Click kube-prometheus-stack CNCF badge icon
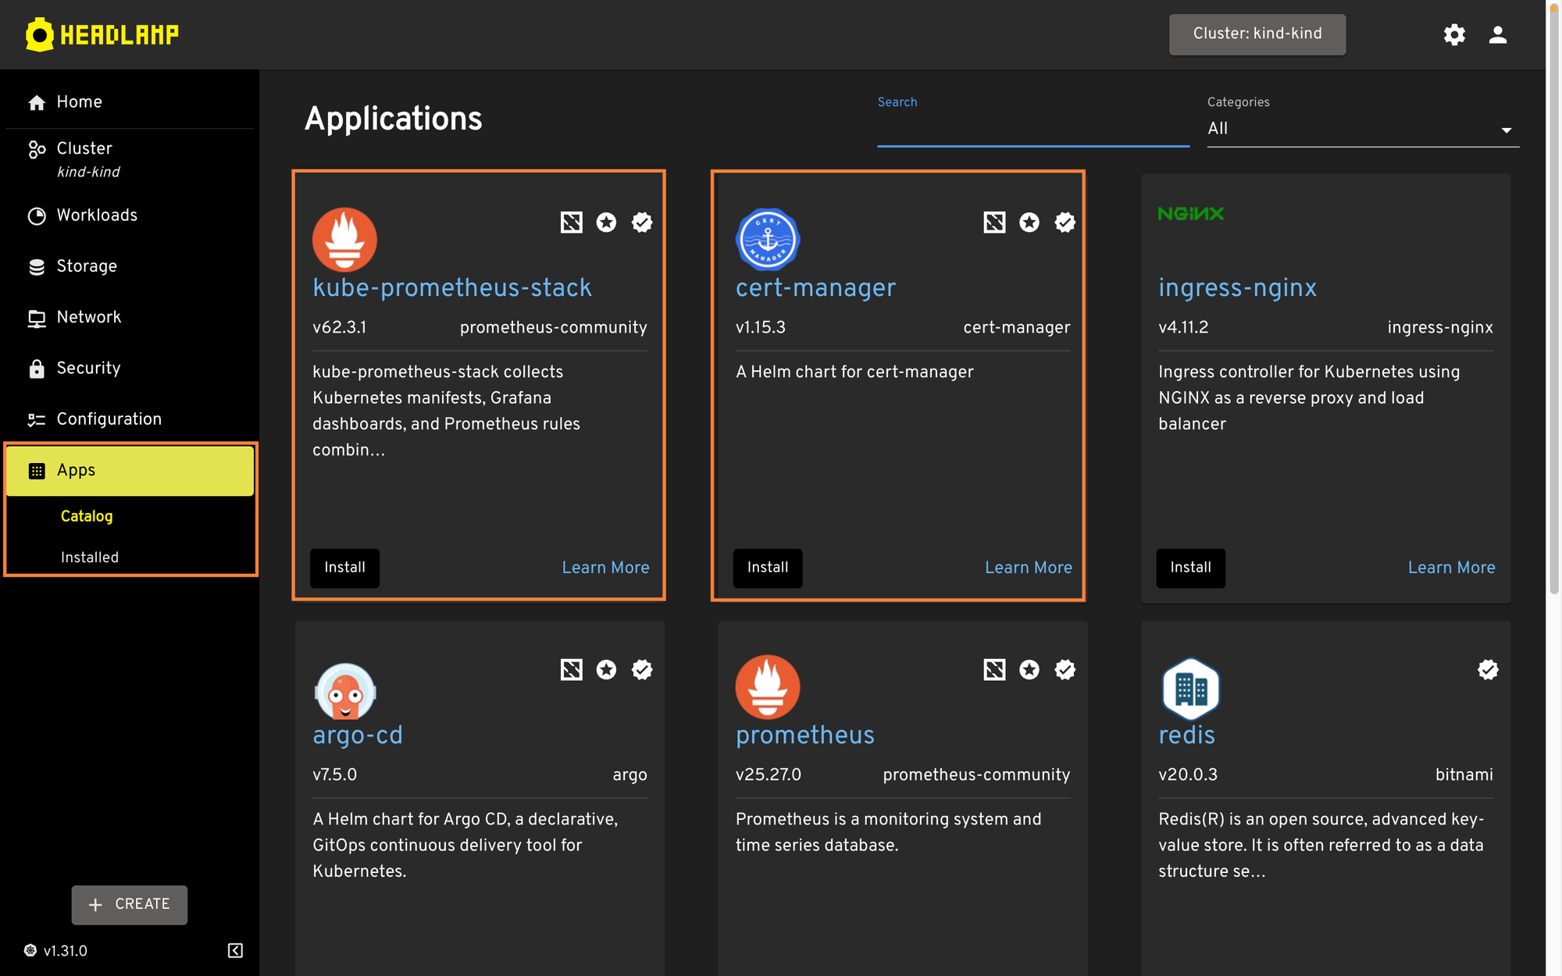 coord(572,223)
